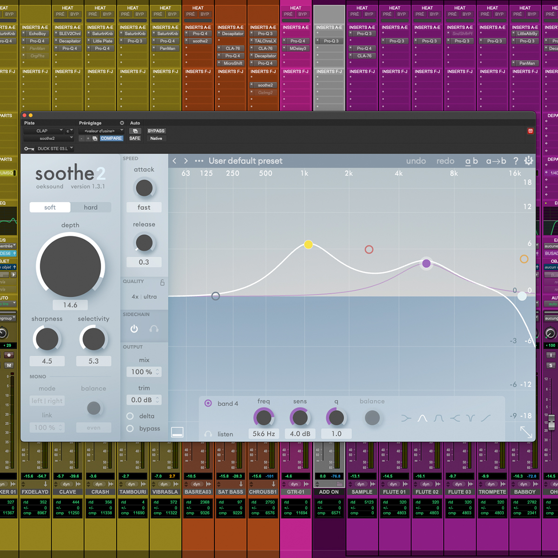
Task: Toggle the quality lock icon
Action: 162,282
